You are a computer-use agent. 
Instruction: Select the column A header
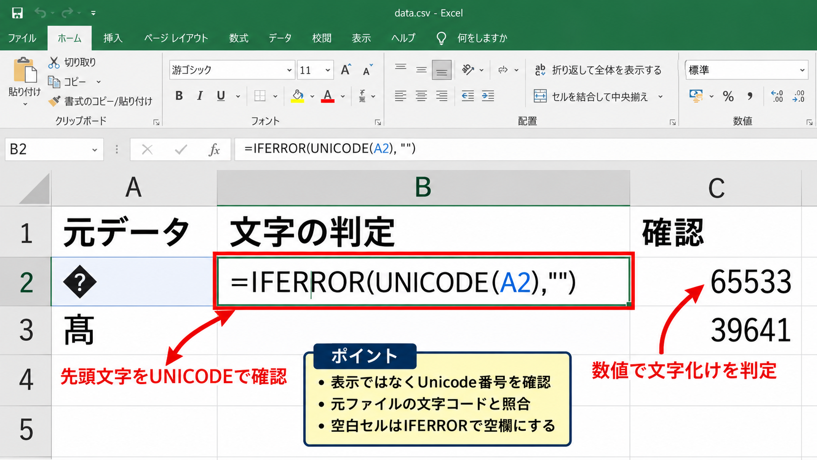pos(134,188)
